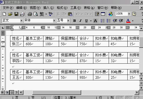143x99 pixels.
Task: Click the send-to-mail recipient icon
Action: 22,14
